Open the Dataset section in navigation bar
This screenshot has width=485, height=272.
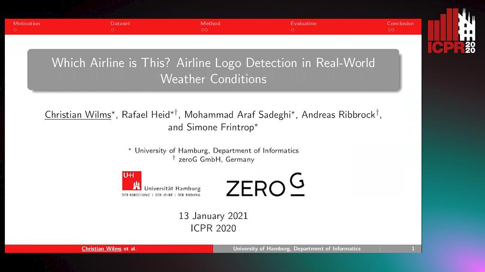tap(120, 23)
